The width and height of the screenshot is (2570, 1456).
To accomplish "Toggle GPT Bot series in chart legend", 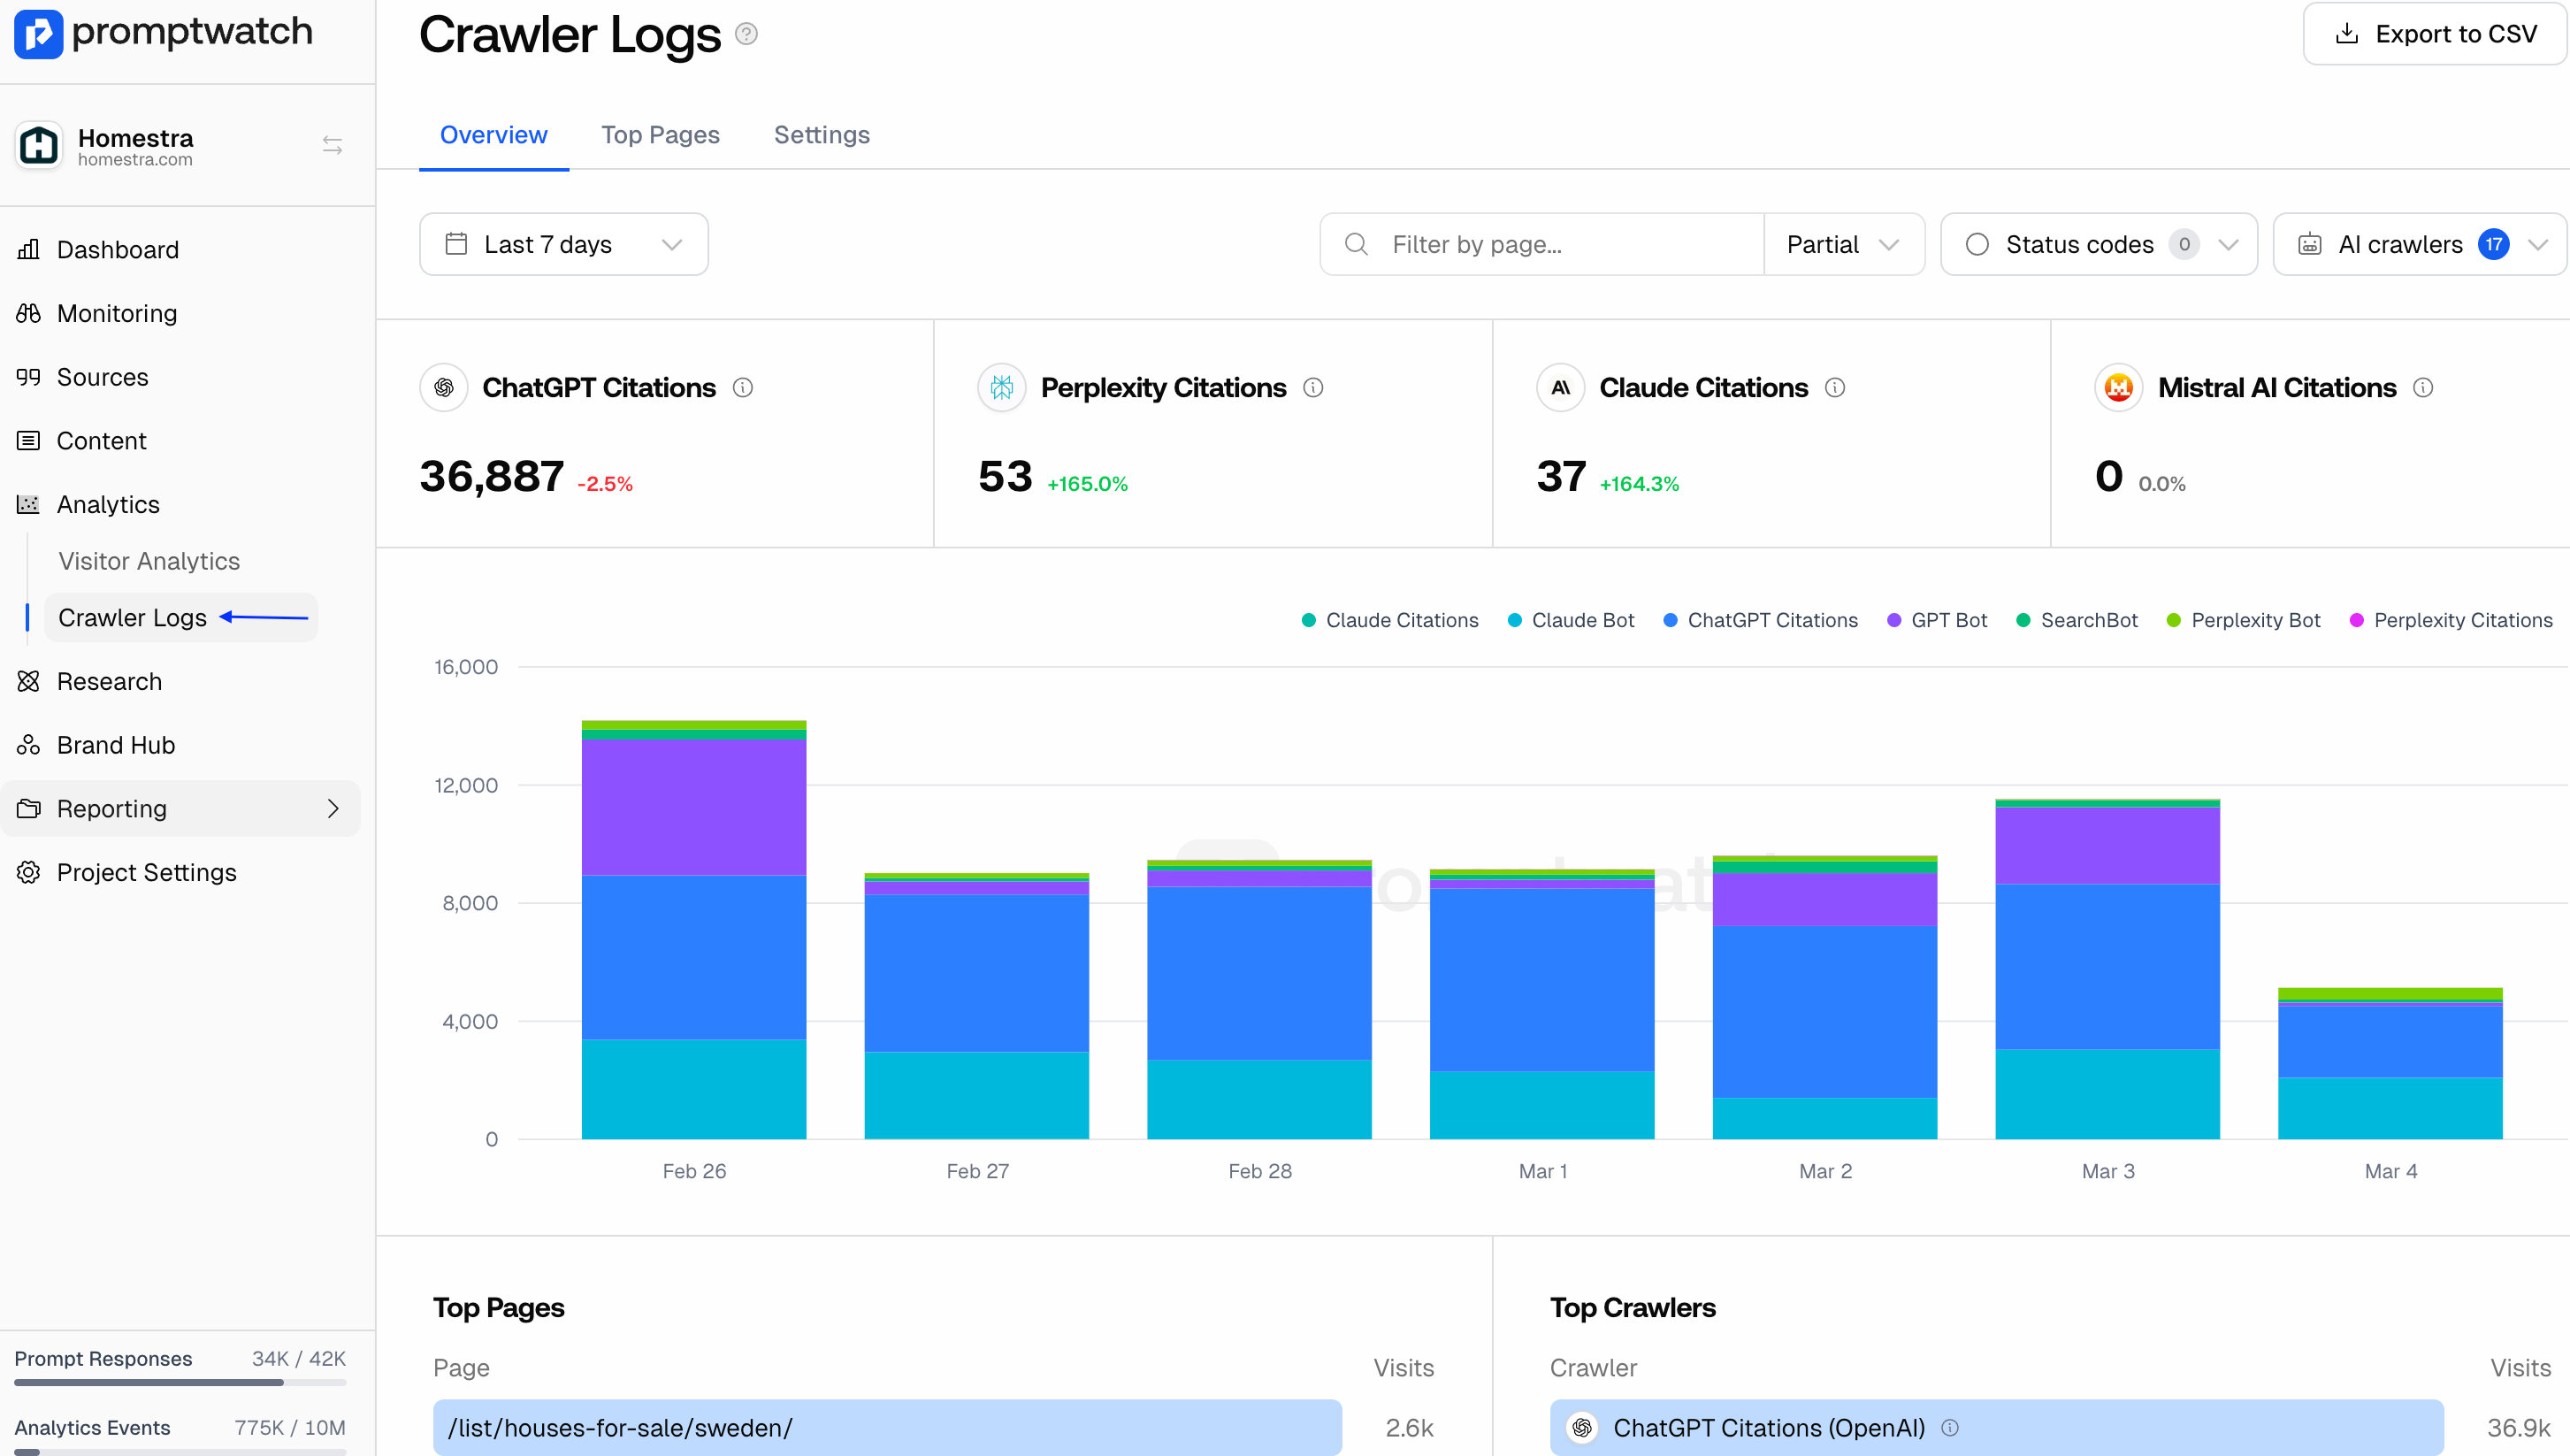I will tap(1936, 620).
